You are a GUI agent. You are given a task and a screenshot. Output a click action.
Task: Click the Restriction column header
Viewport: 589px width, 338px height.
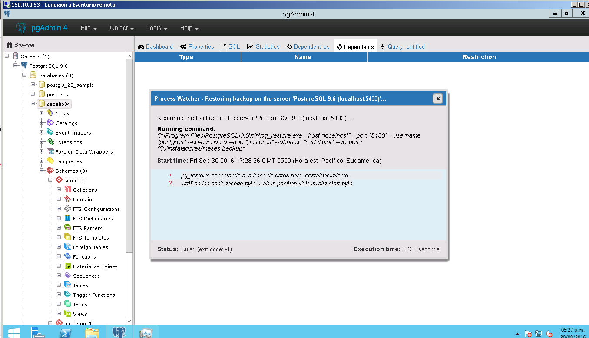[x=479, y=57]
